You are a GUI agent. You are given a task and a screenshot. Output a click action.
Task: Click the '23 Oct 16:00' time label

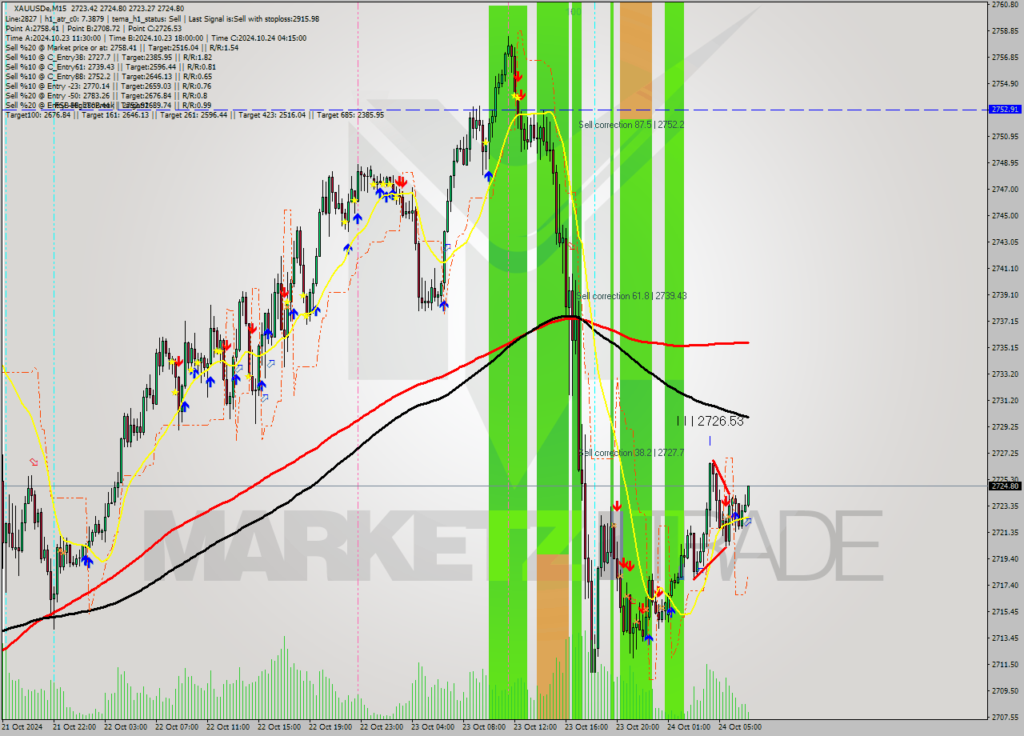(x=586, y=728)
